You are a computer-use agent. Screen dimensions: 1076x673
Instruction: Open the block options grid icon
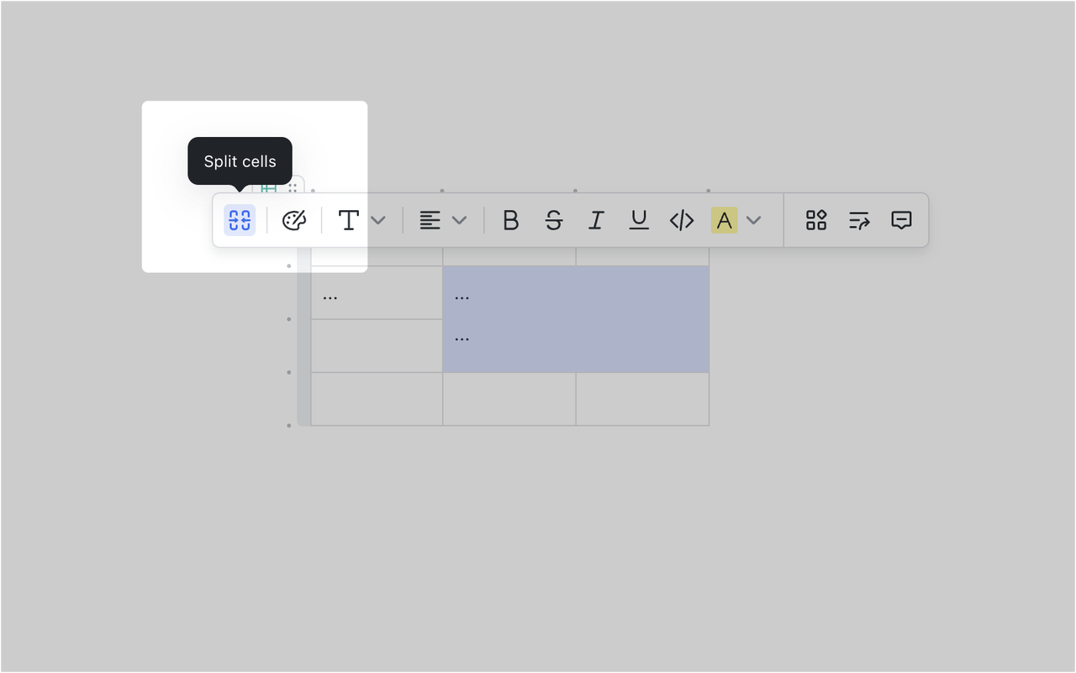point(815,220)
